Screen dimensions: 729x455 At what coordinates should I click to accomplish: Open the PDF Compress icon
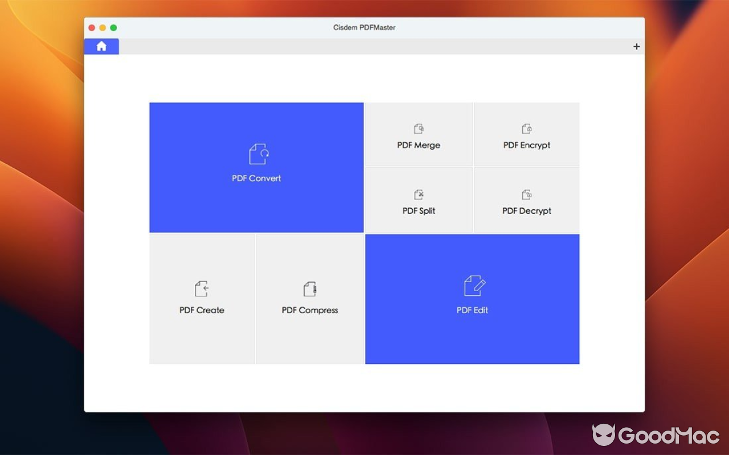coord(310,288)
